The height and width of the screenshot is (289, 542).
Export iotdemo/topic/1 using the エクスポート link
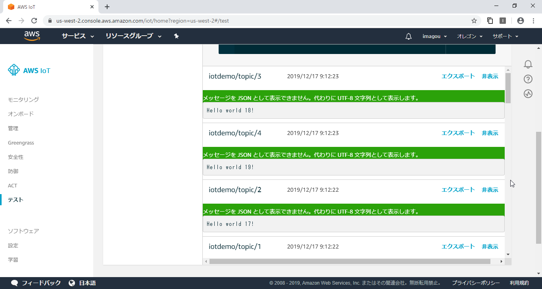pyautogui.click(x=458, y=246)
